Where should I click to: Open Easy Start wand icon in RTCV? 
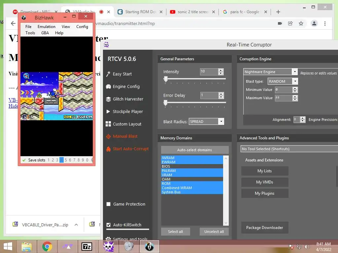click(108, 74)
